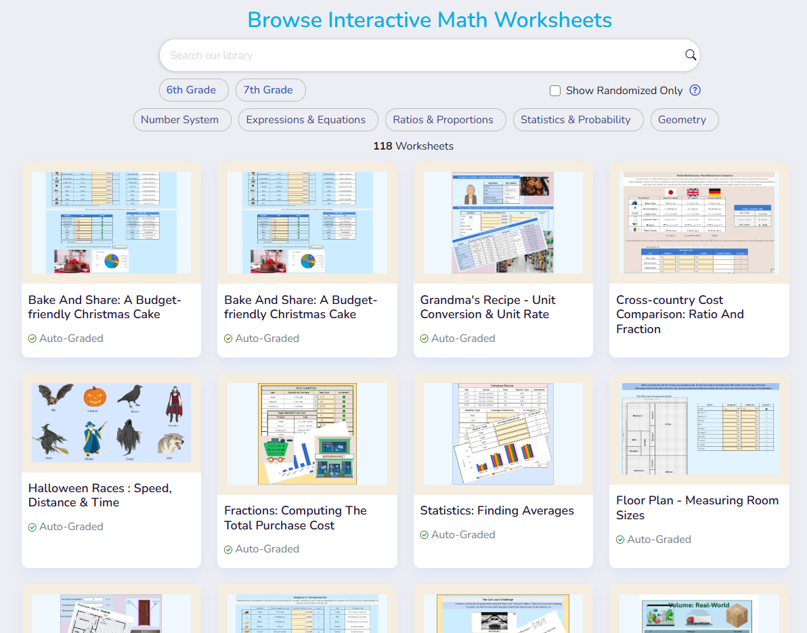Click the Auto-Graded checkmark on Floor Plan card

tap(620, 540)
